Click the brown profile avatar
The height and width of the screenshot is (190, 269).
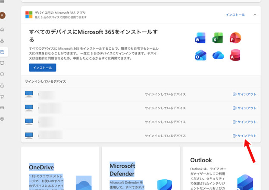click(x=3, y=15)
